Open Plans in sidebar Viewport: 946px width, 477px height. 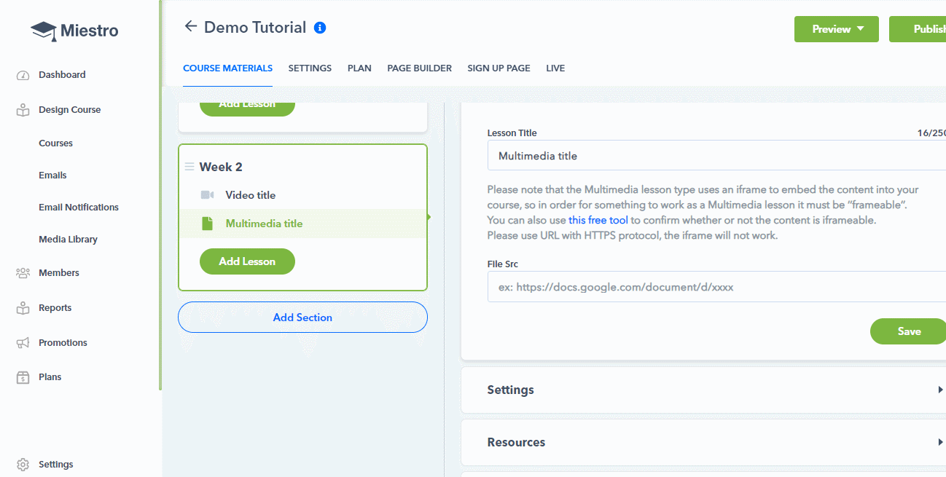click(50, 377)
